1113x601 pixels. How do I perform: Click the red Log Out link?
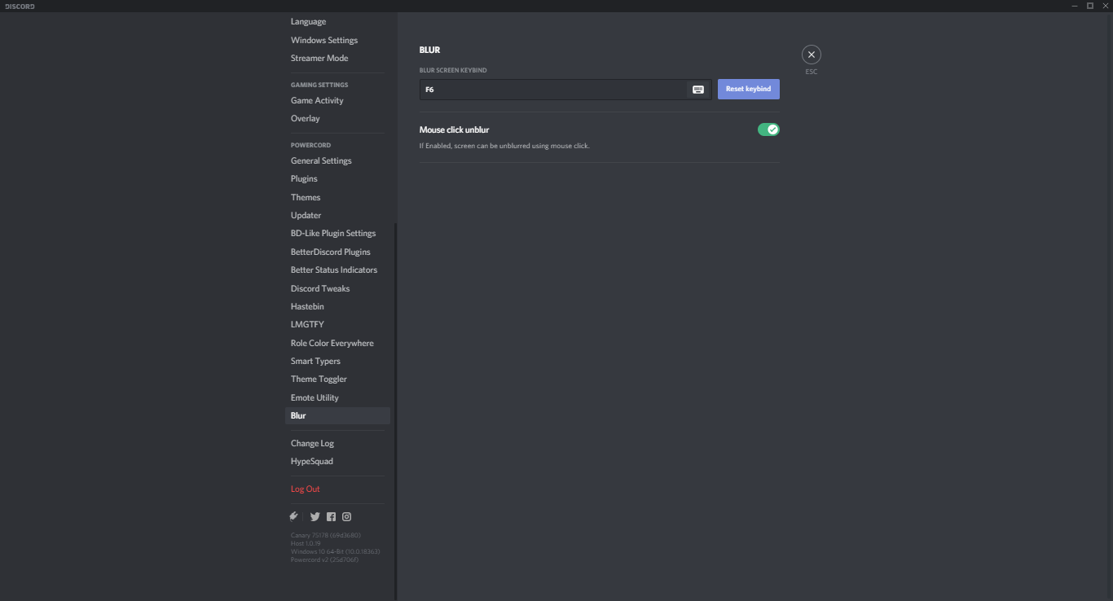[x=305, y=489]
